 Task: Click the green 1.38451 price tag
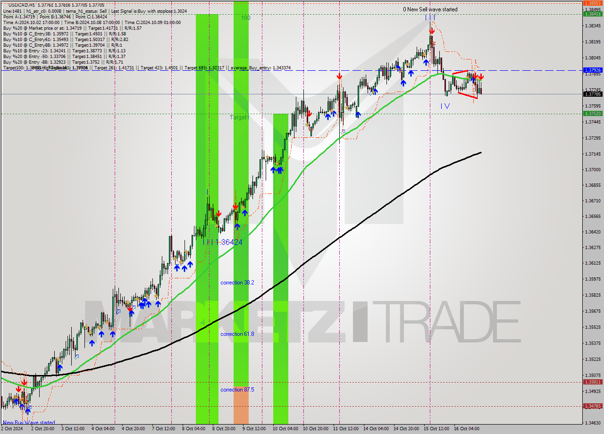click(593, 14)
